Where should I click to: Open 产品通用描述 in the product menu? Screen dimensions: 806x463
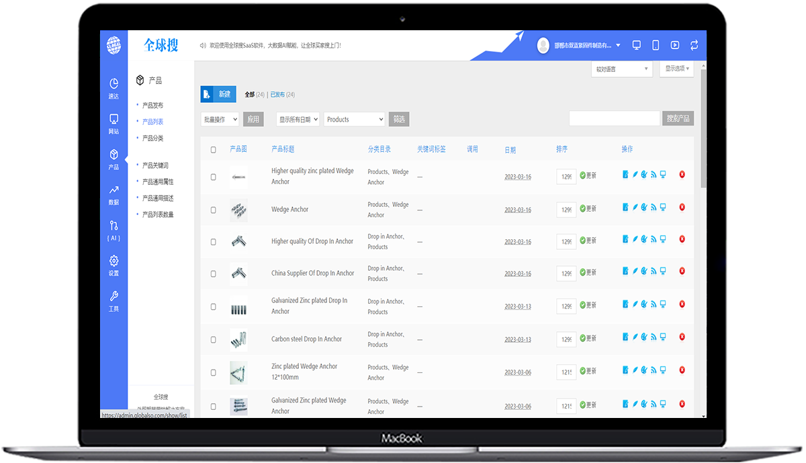coord(158,198)
